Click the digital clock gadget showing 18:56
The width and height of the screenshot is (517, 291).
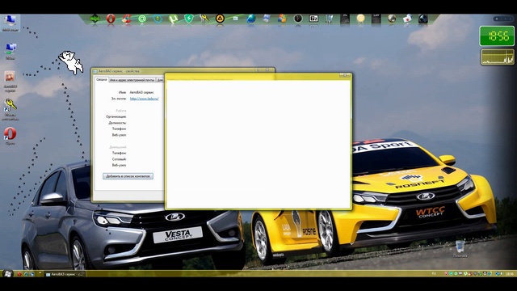pyautogui.click(x=497, y=36)
